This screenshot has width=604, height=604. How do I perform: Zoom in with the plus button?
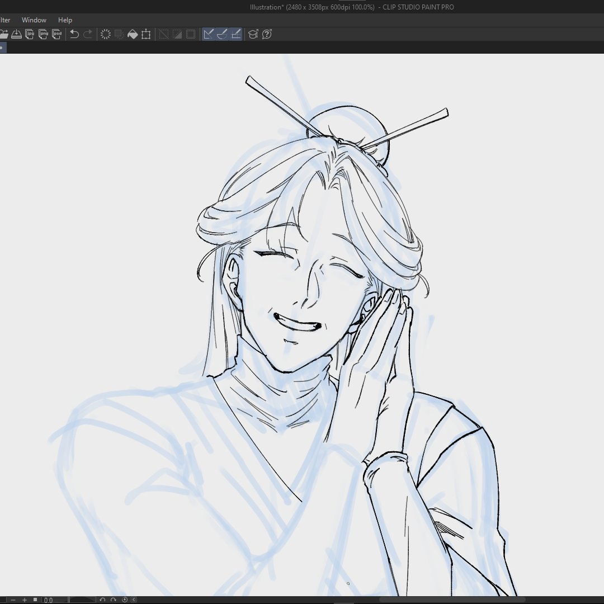click(x=25, y=600)
